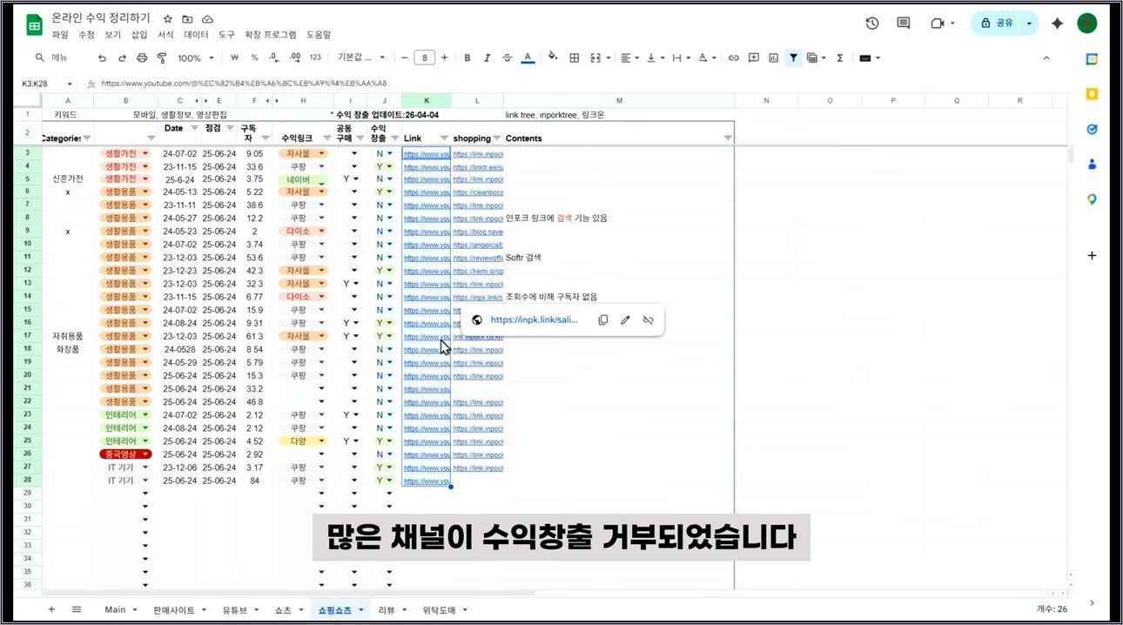Print the spreadsheet
Viewport: 1123px width, 625px height.
pos(142,58)
